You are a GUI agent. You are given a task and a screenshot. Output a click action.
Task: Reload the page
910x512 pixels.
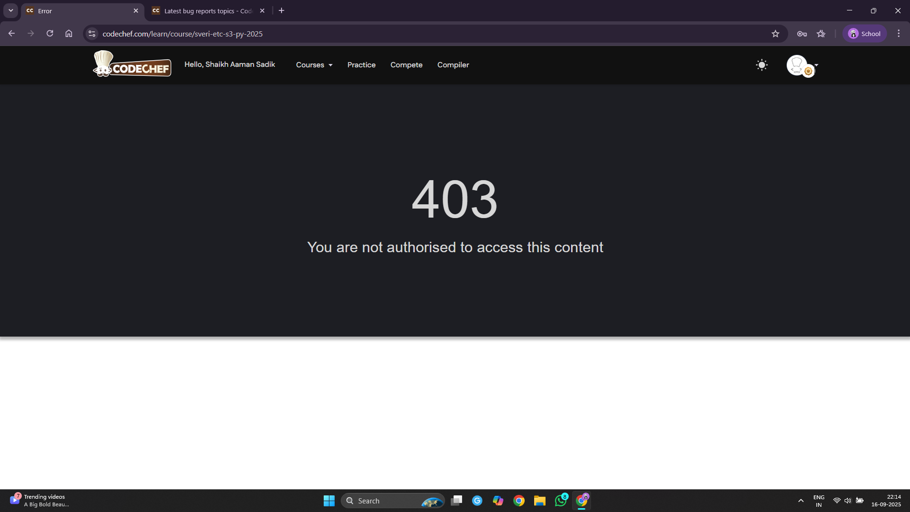coord(50,34)
